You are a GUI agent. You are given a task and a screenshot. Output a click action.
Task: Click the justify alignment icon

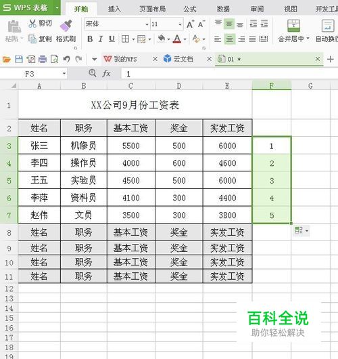click(x=252, y=39)
